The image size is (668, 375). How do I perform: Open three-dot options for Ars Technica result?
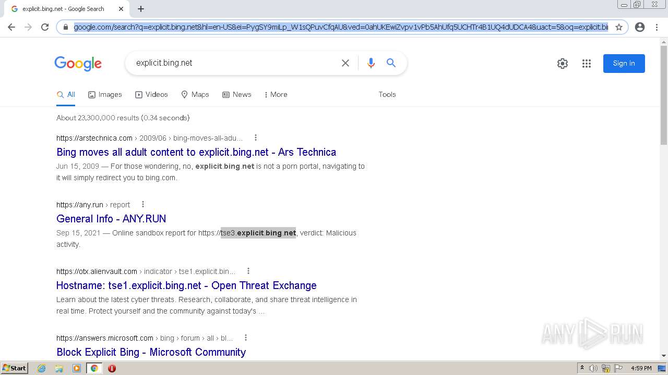(x=256, y=138)
